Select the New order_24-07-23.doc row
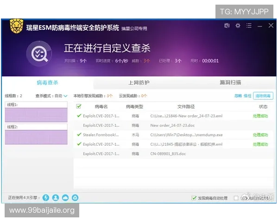 (x=173, y=125)
